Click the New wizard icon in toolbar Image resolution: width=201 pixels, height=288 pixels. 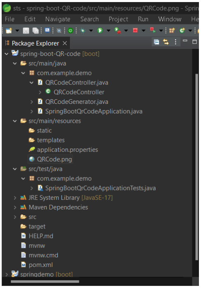[9, 31]
